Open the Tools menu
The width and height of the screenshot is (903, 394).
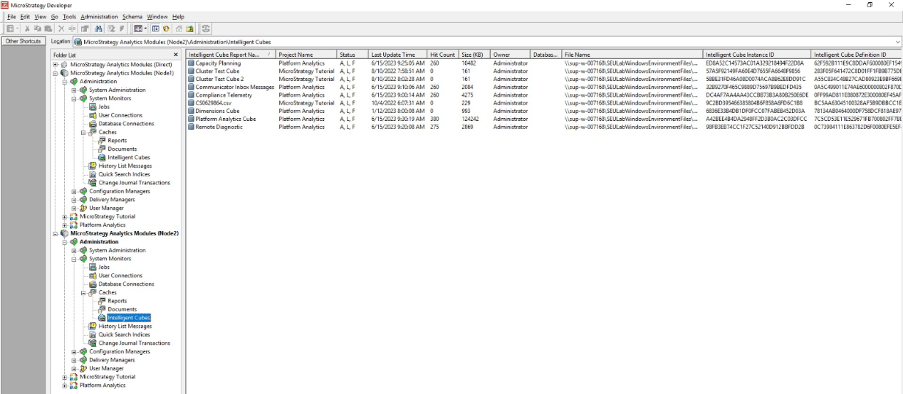pos(69,16)
